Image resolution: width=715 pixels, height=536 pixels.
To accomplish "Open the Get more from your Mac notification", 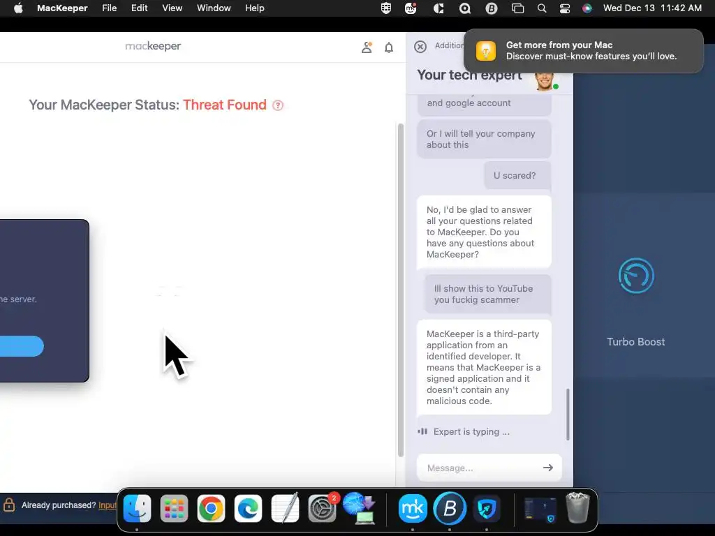I will [x=584, y=50].
